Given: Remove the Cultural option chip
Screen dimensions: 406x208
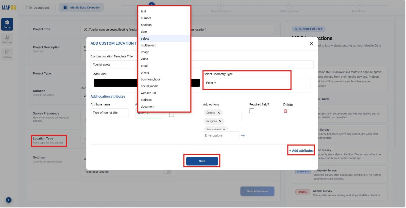Looking at the screenshot, I should [219, 113].
